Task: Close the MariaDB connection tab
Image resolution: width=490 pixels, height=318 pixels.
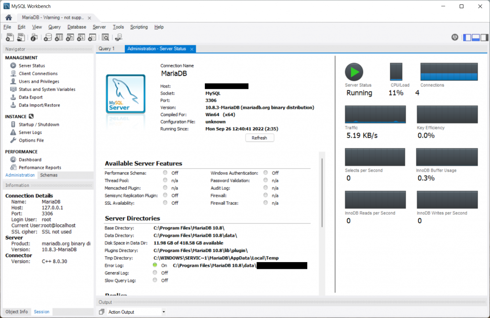Action: point(89,18)
